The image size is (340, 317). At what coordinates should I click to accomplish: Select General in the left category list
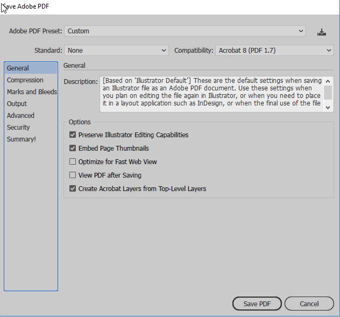31,68
